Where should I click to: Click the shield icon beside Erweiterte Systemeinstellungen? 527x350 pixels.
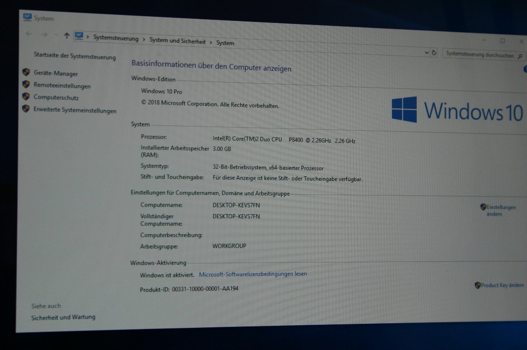(26, 109)
